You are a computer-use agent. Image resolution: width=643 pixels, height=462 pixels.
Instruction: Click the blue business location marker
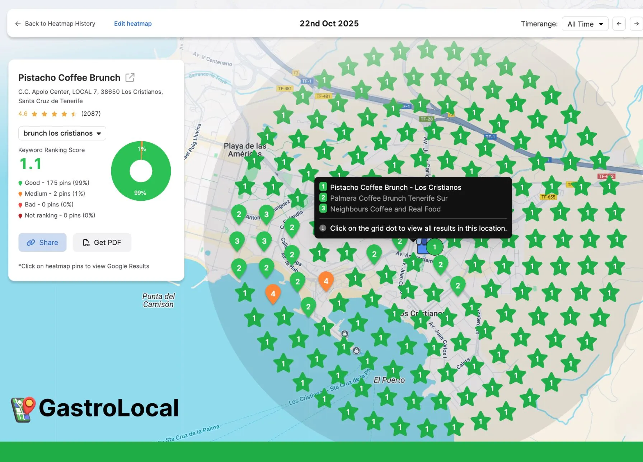click(422, 247)
